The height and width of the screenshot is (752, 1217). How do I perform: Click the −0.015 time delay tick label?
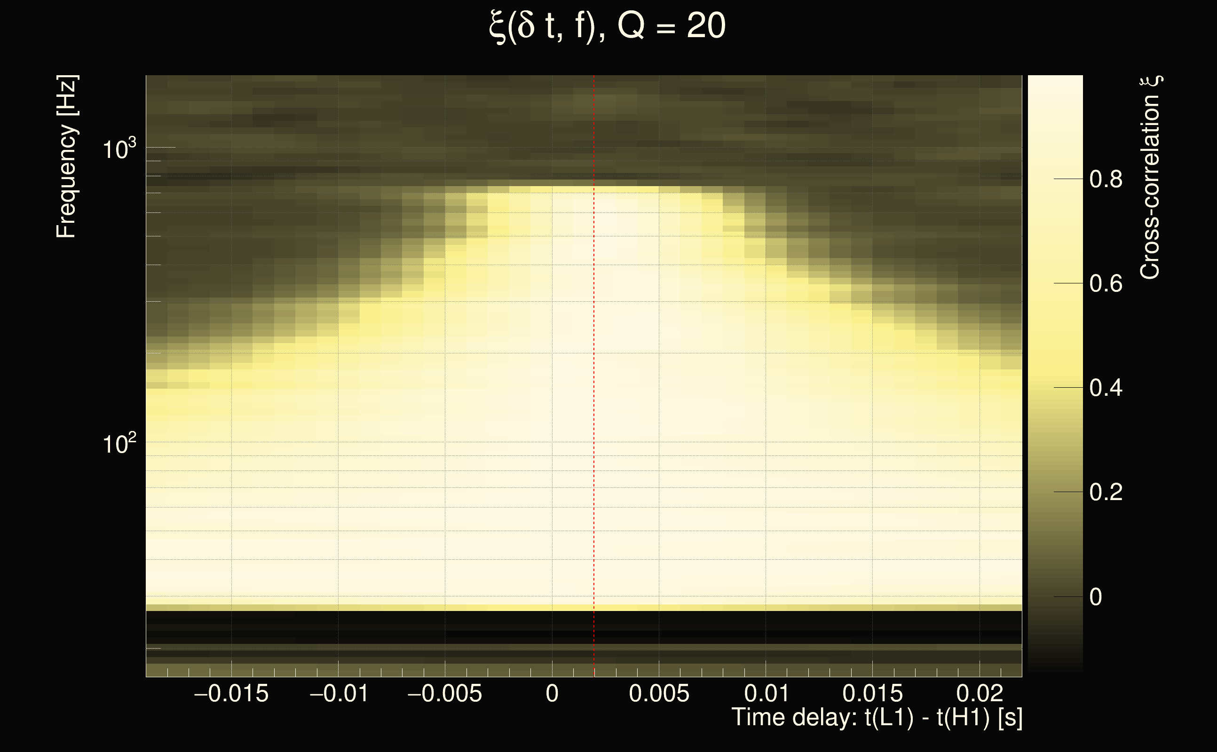231,694
